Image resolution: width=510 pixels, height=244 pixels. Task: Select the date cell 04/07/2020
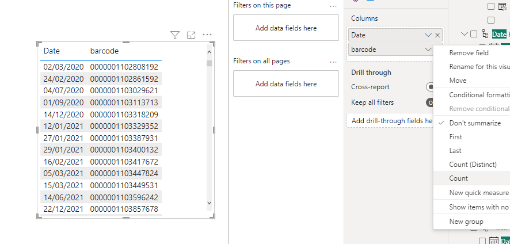63,90
